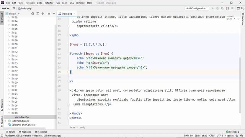Screen dimensions: 245x138
Task: Click PhpStorm 2021.2 available Update notification
Action: [x=33, y=136]
